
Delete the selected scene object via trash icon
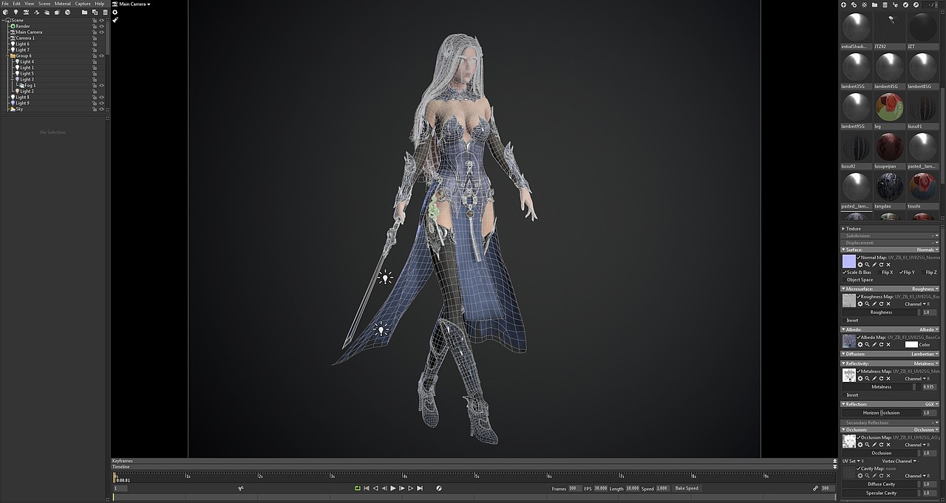[105, 12]
